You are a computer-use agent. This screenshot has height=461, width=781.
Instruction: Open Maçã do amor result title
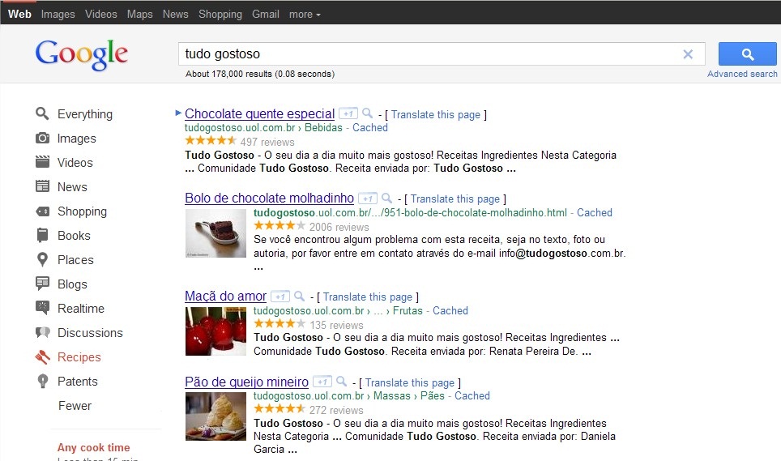pyautogui.click(x=226, y=297)
